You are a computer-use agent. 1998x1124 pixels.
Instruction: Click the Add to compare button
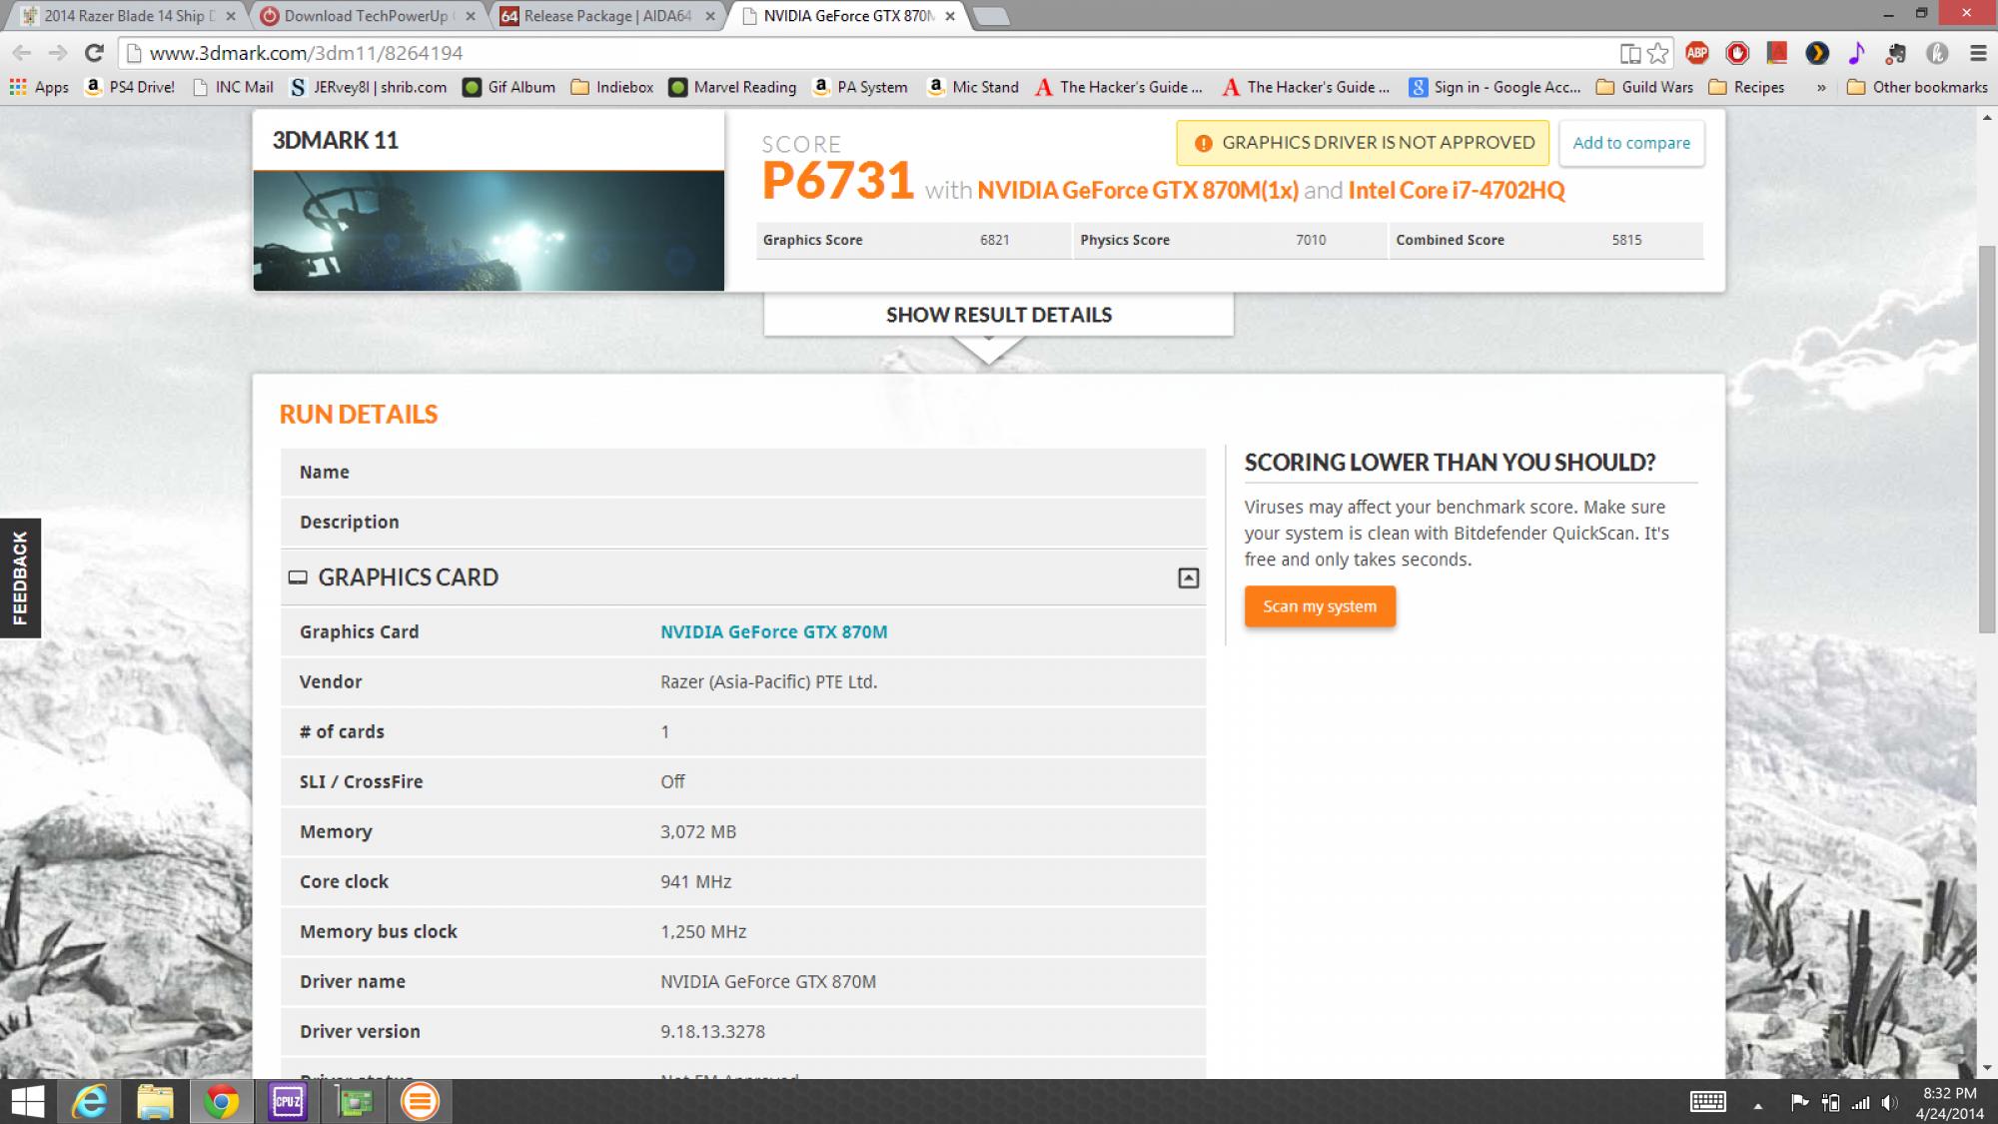[x=1631, y=143]
